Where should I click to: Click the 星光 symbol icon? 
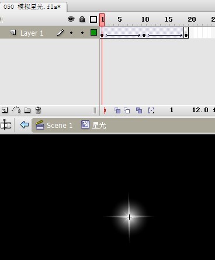[x=85, y=124]
